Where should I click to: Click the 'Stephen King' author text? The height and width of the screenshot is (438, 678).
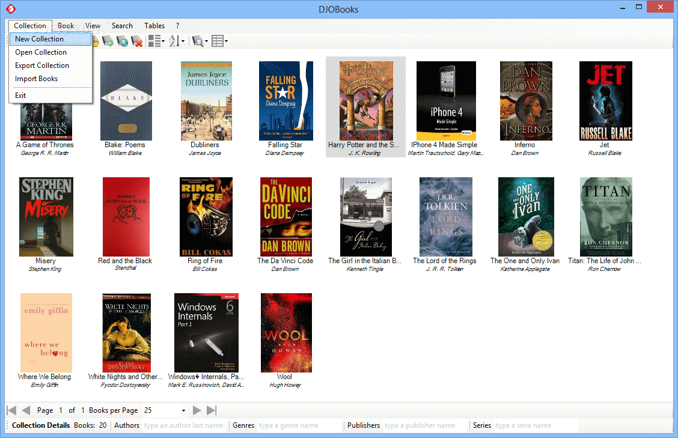click(45, 269)
